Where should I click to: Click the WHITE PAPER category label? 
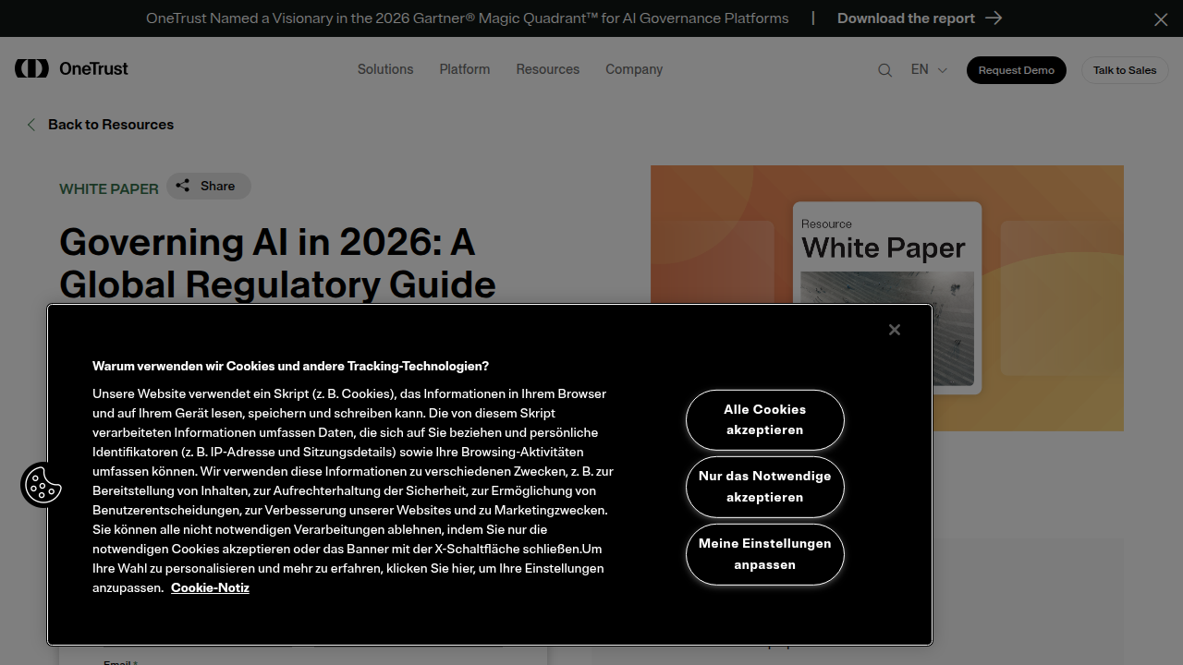109,188
